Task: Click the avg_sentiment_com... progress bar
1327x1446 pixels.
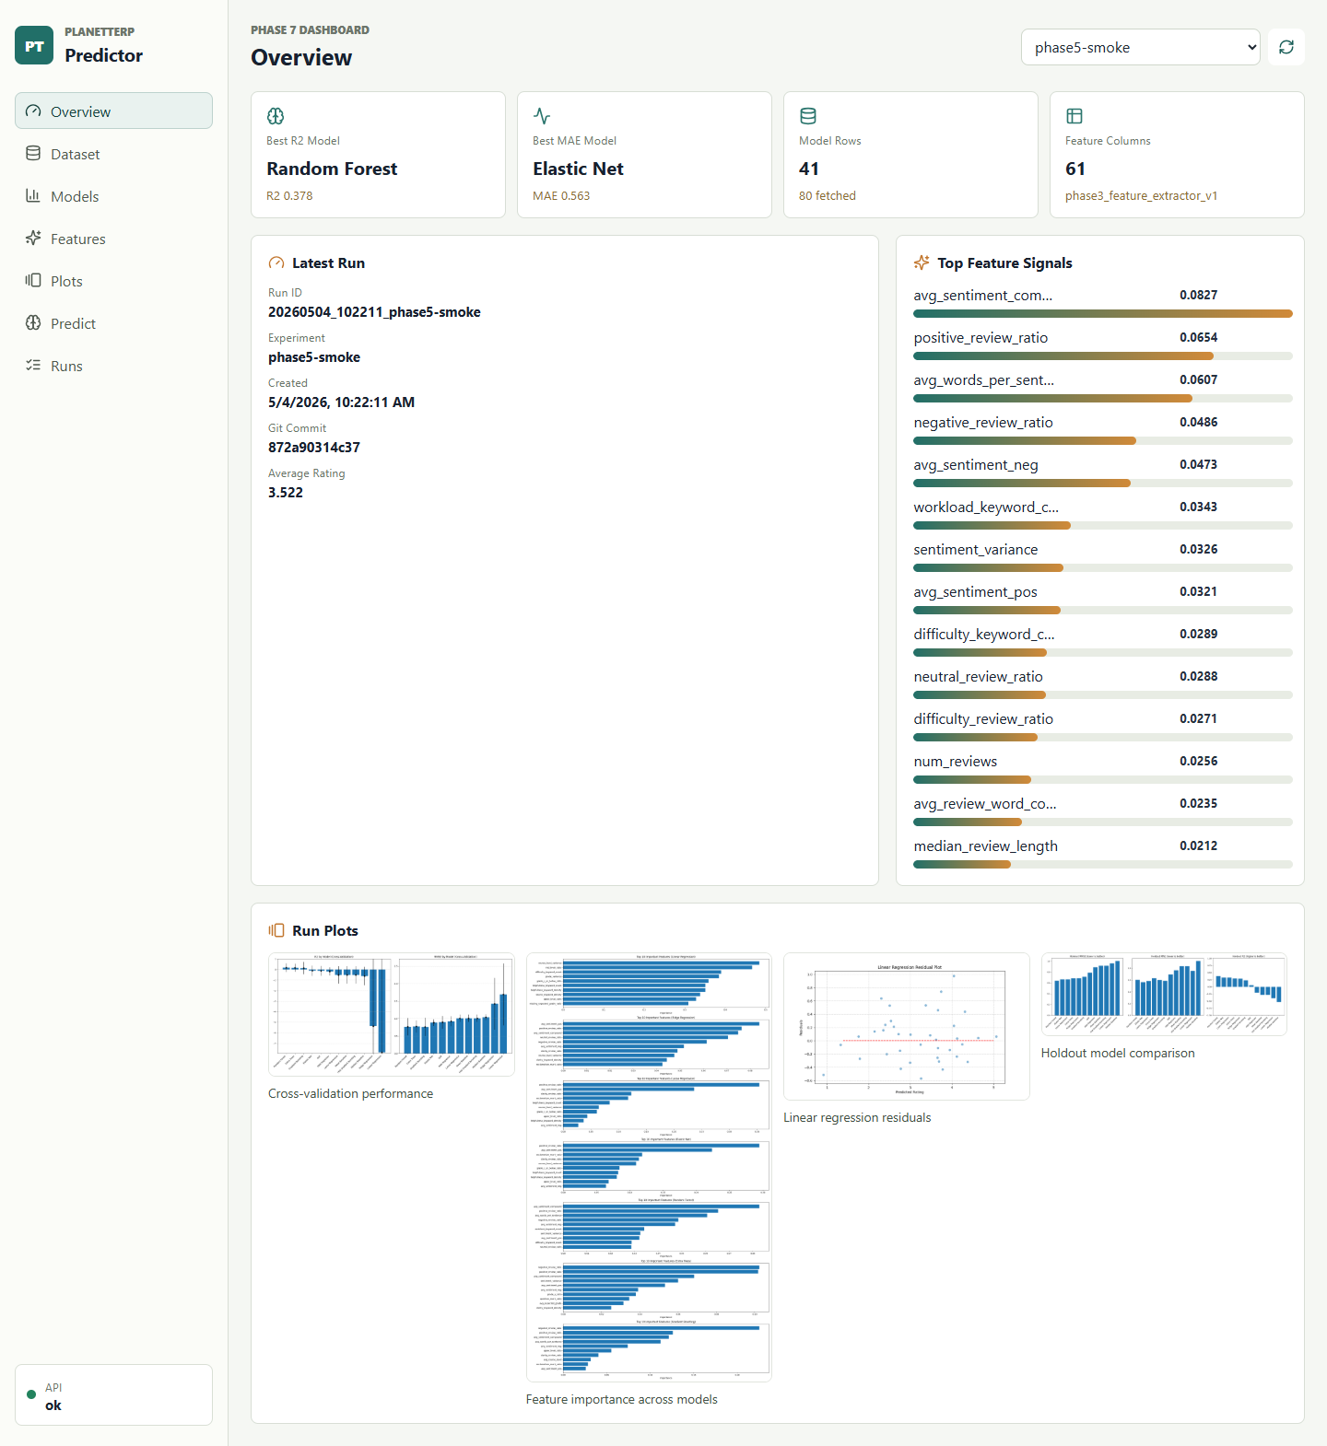Action: (1103, 314)
